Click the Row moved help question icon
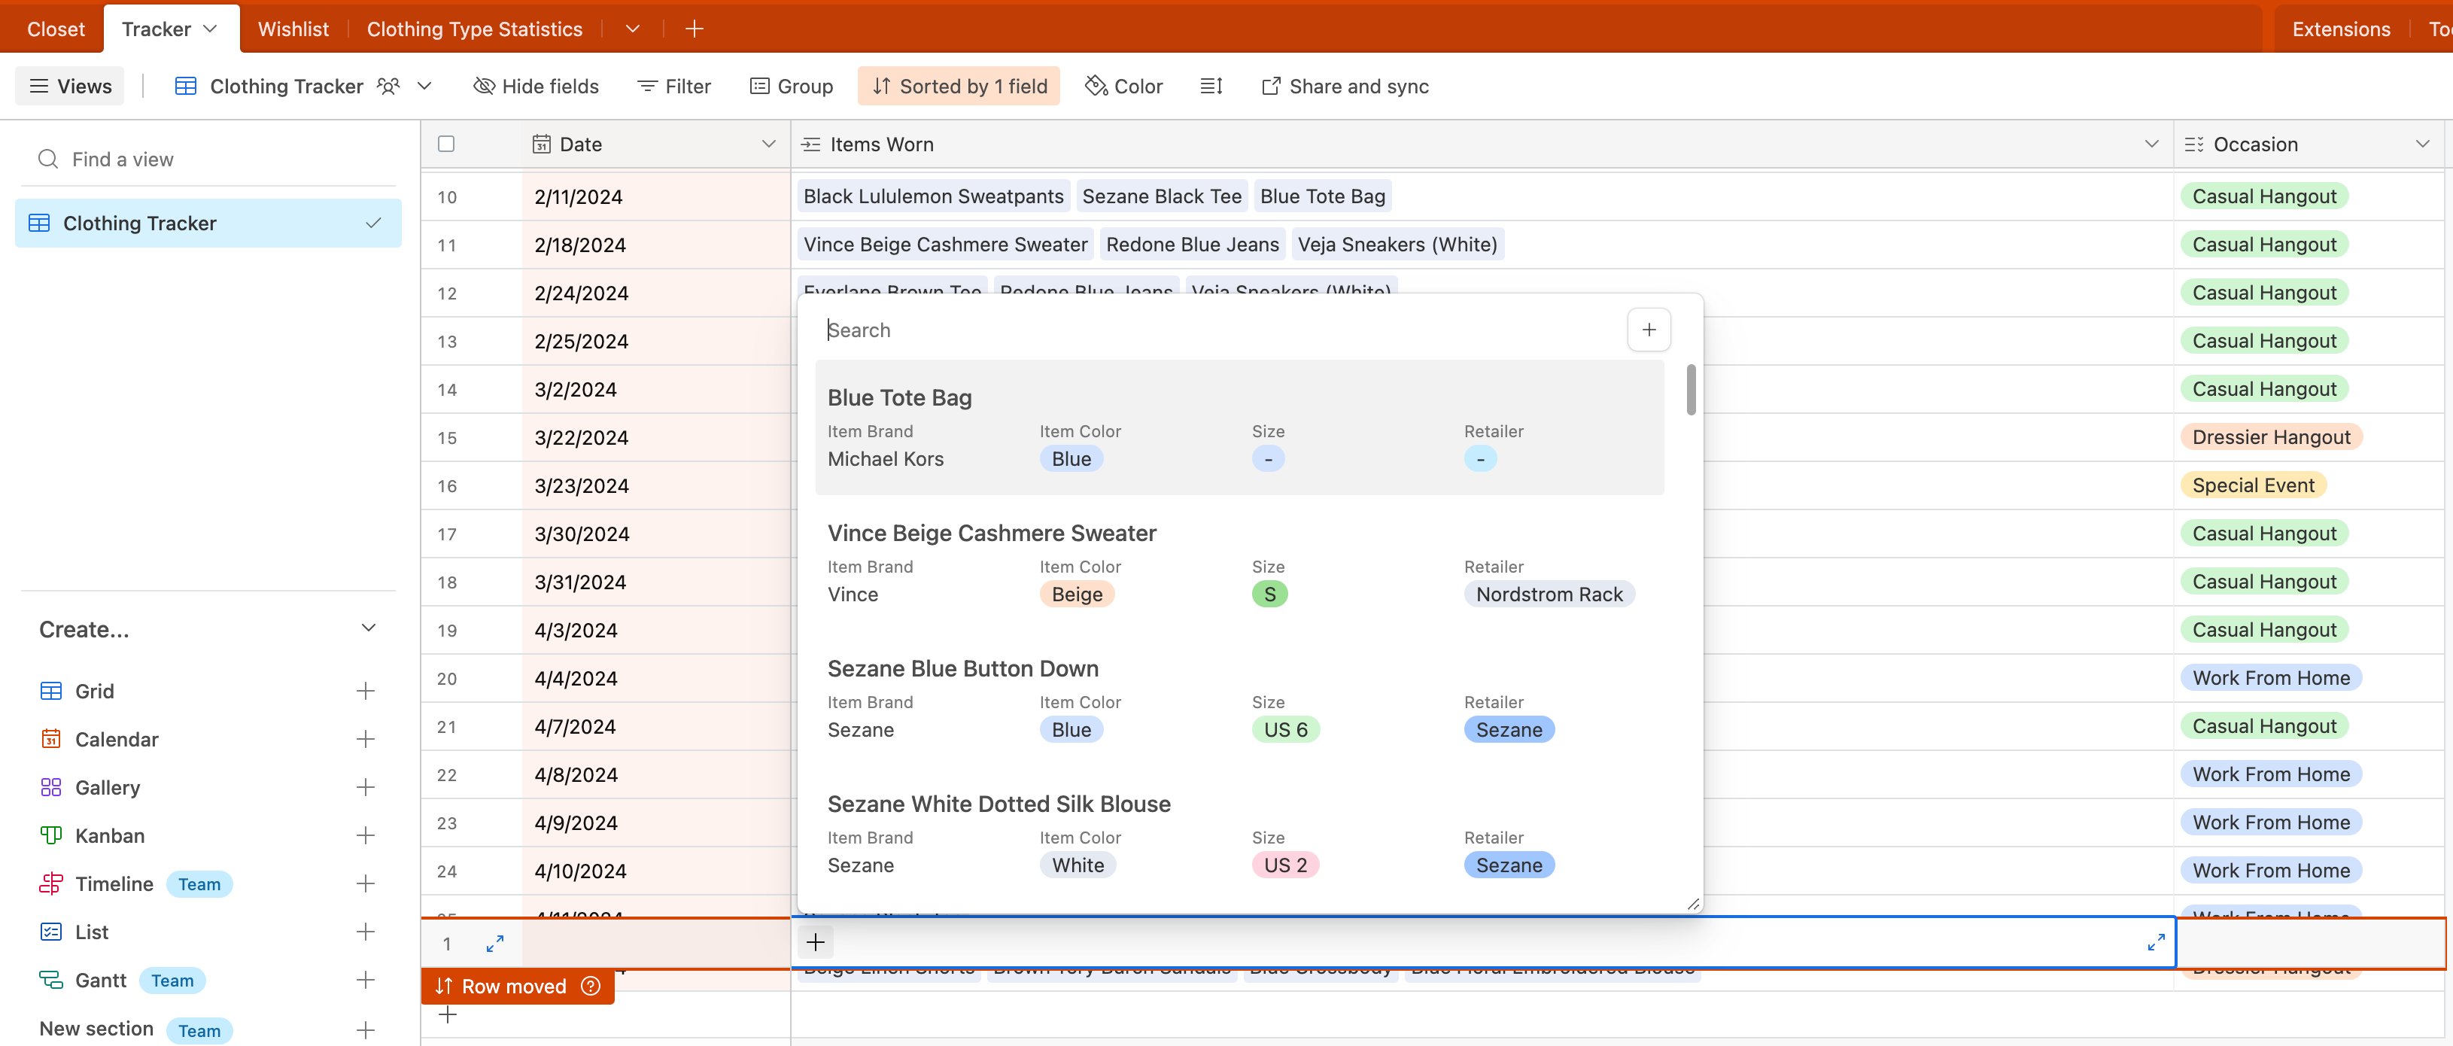This screenshot has height=1046, width=2453. click(591, 986)
